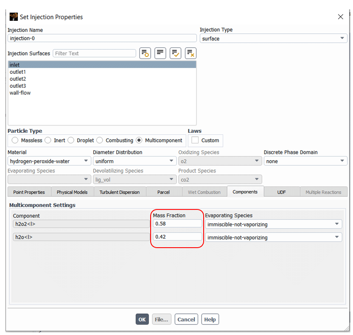The width and height of the screenshot is (353, 335).
Task: Select the Massless particle type
Action: pyautogui.click(x=15, y=140)
